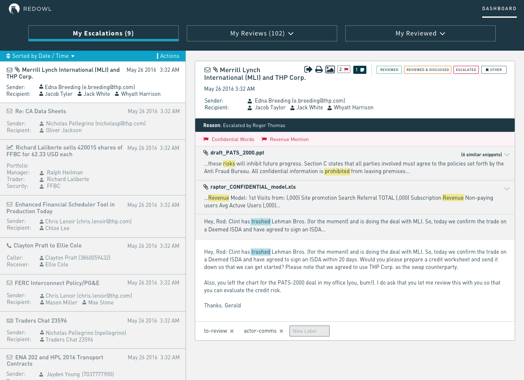Viewport: 524px width, 380px height.
Task: Click the 2 red flags indicator
Action: point(344,69)
